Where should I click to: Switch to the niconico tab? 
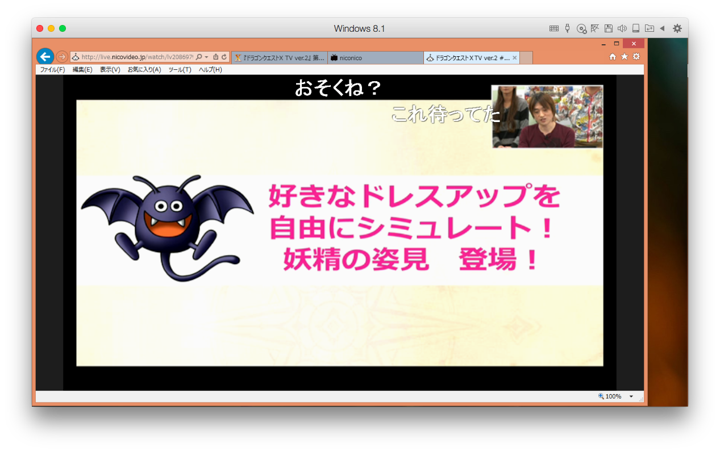click(x=376, y=58)
